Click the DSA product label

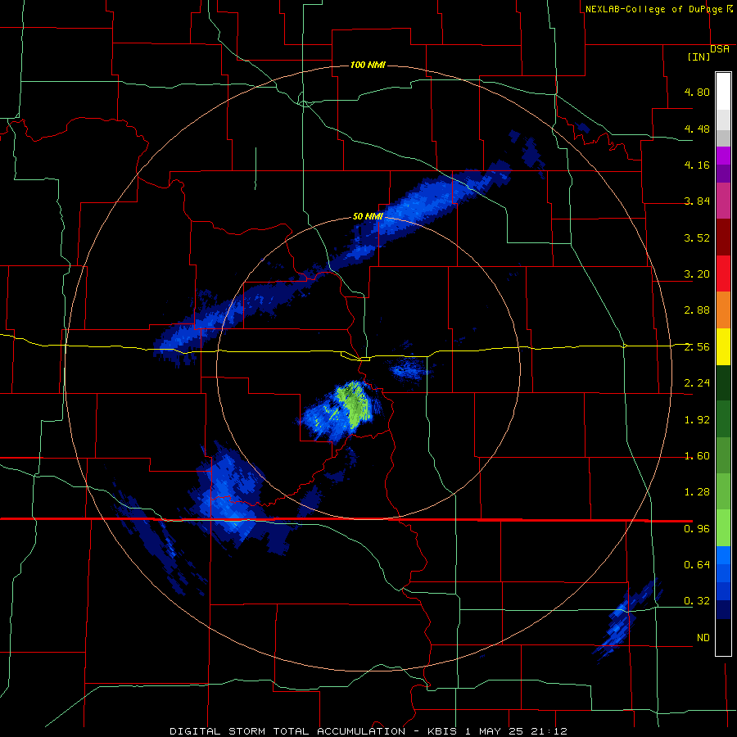coord(720,49)
